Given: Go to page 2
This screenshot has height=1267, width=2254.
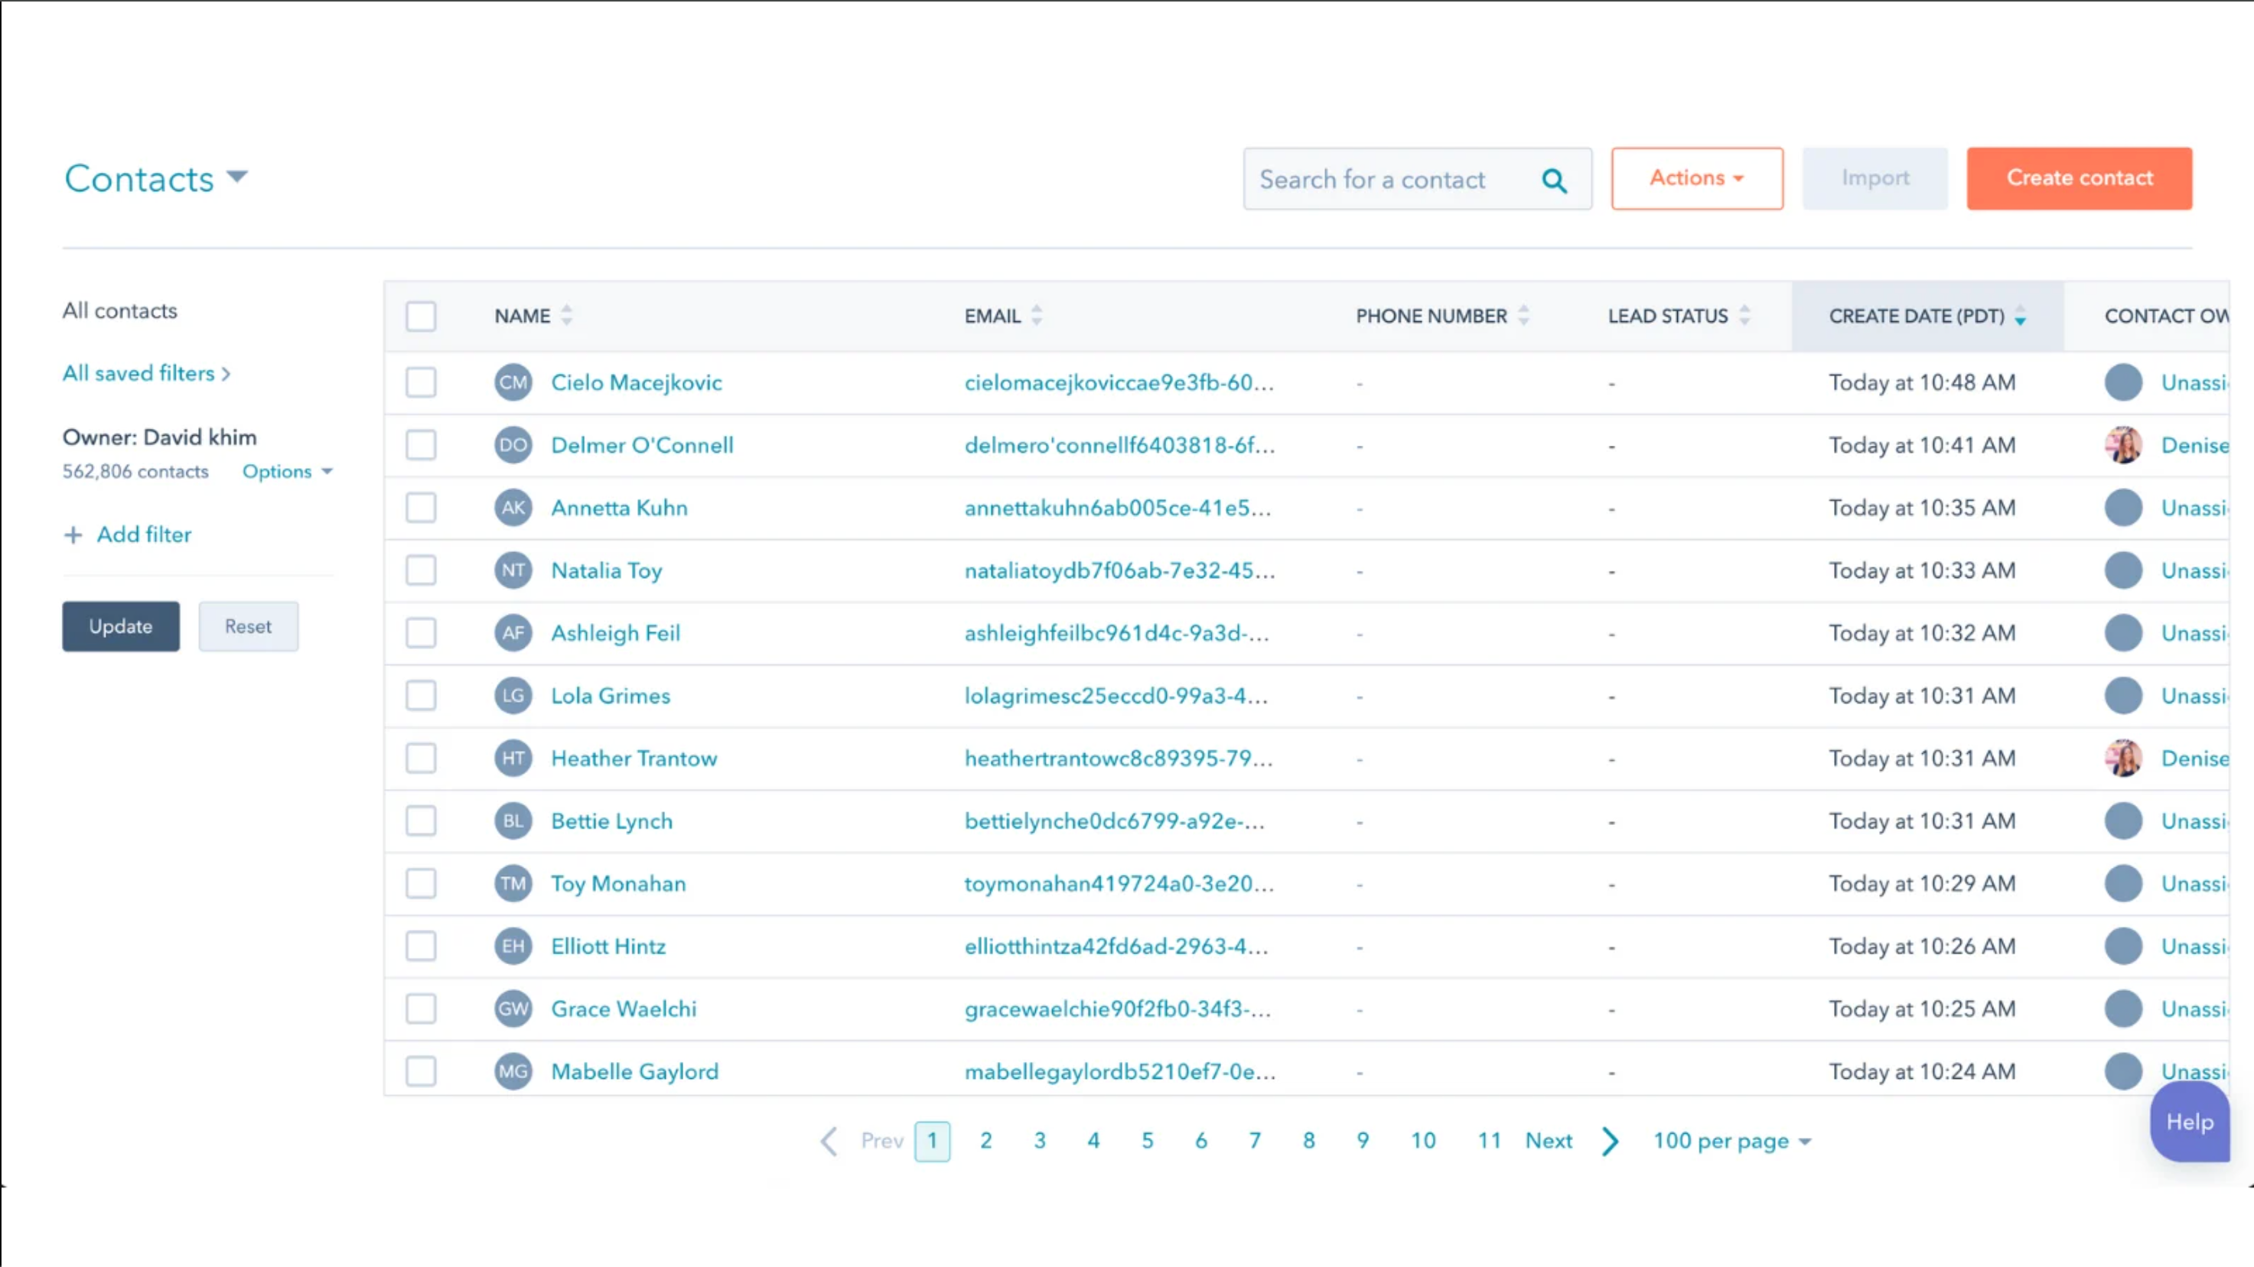Looking at the screenshot, I should point(986,1141).
